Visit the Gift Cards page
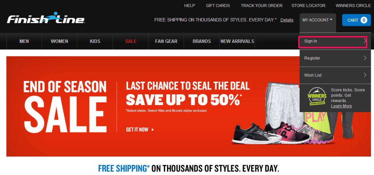 (x=218, y=6)
